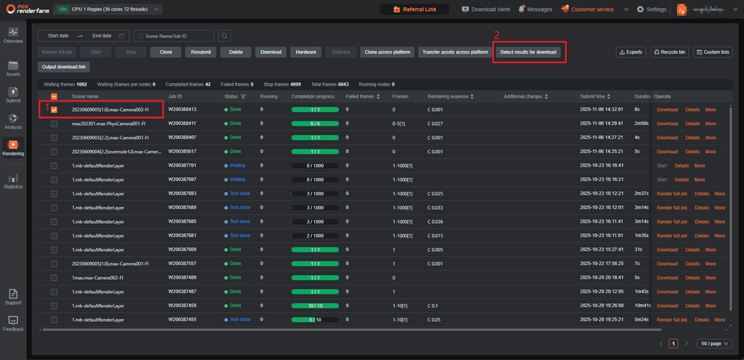
Task: Open the Overview sidebar icon
Action: click(13, 35)
